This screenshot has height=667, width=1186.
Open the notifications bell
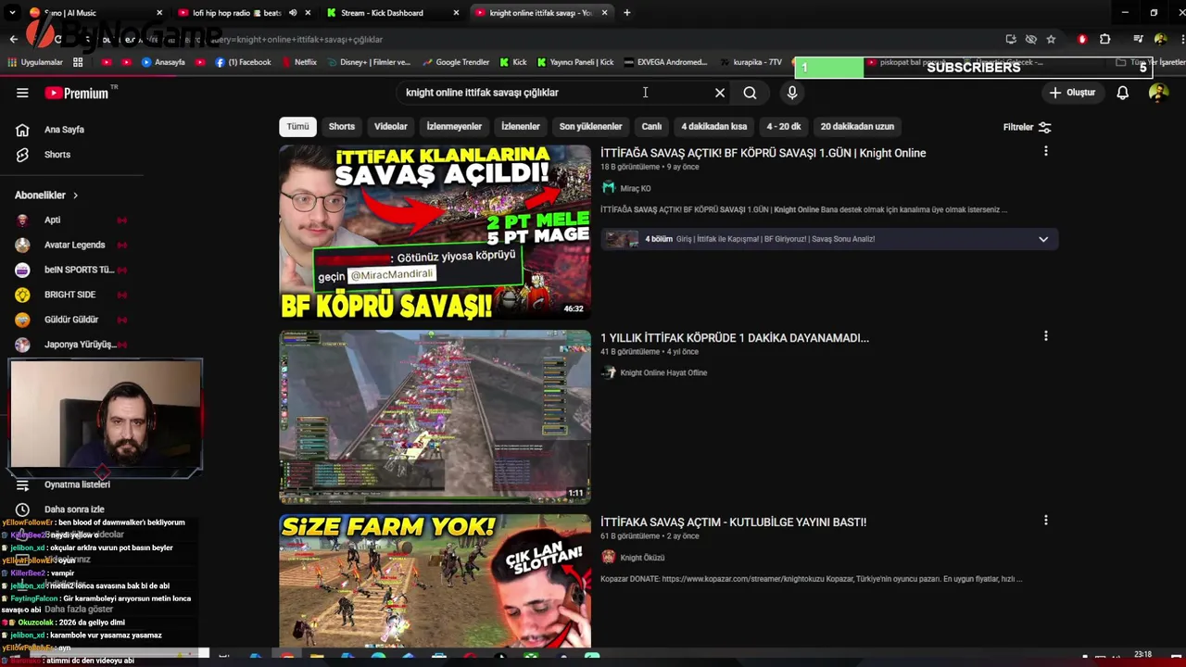[1122, 93]
